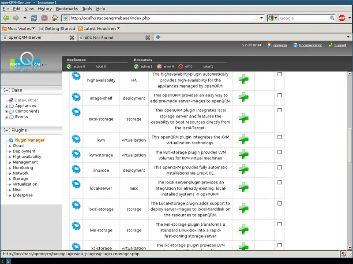This screenshot has height=264, width=353.
Task: Focus the URL address bar
Action: coord(162,18)
